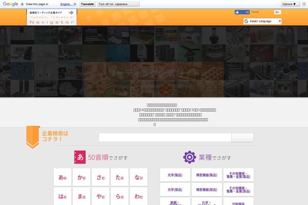Choose industry 光学(製品)
This screenshot has width=308, height=205.
pos(175,175)
